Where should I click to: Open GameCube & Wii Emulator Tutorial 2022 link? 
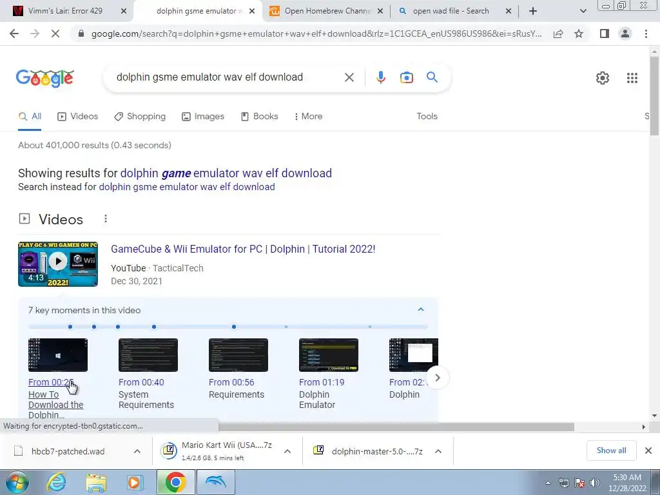point(243,249)
